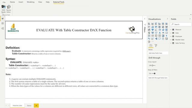The height and width of the screenshot is (108, 192).
Task: Select the Stacked column chart visual
Action: pos(153,24)
